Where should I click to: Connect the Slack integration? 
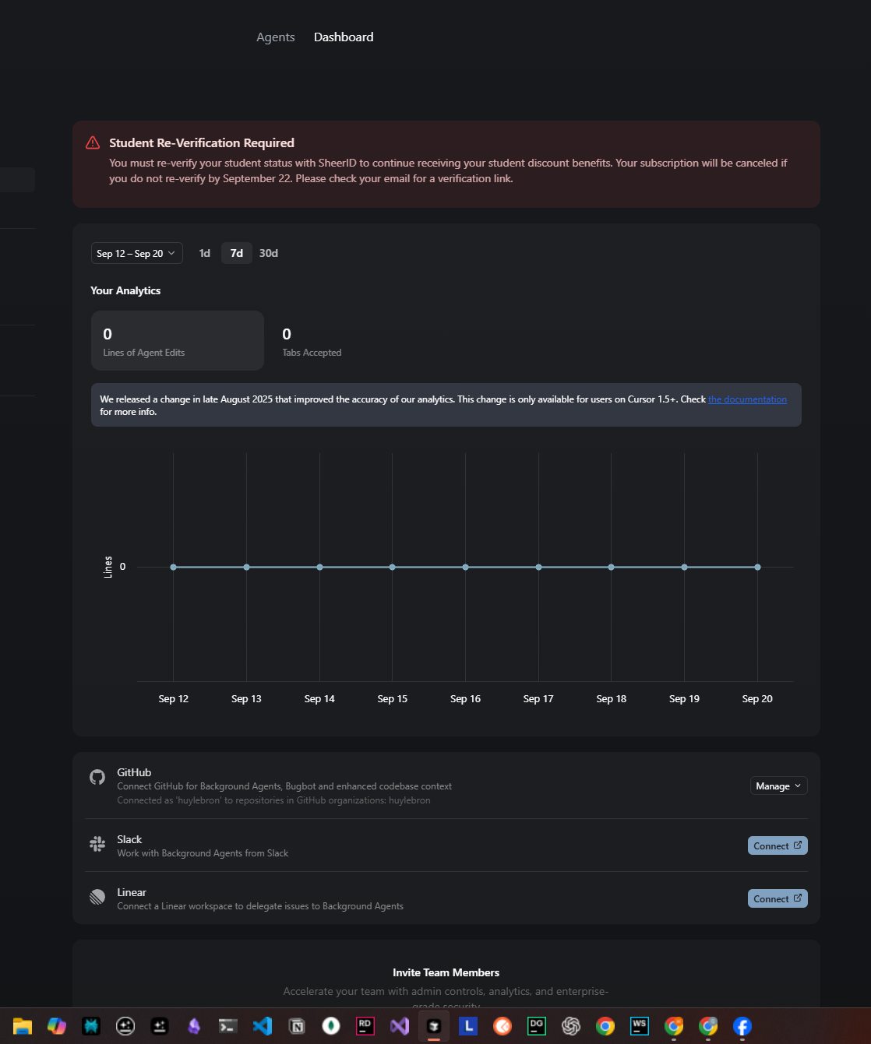778,845
